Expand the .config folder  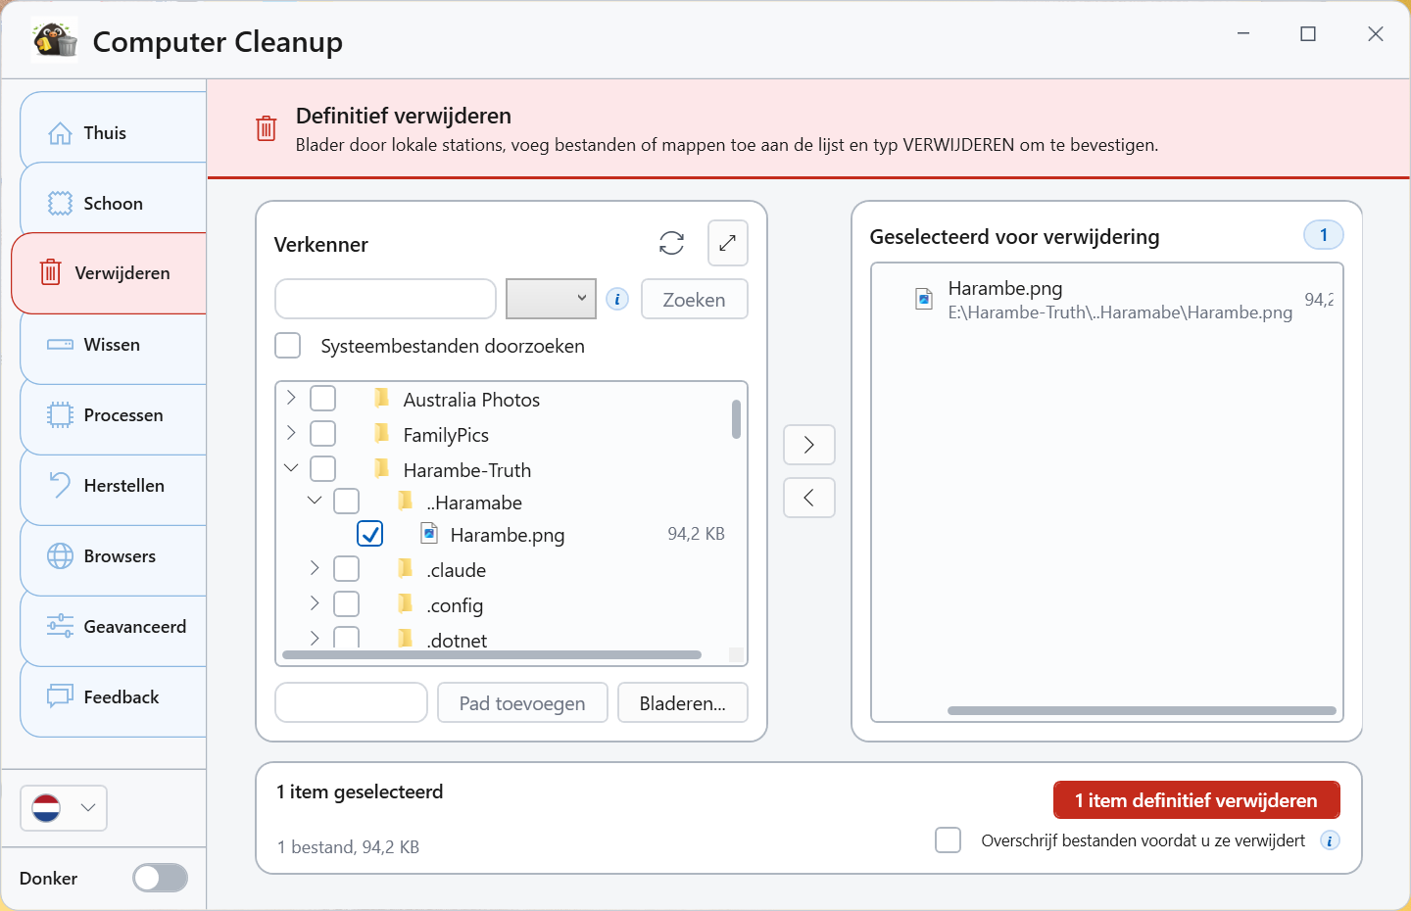(315, 603)
